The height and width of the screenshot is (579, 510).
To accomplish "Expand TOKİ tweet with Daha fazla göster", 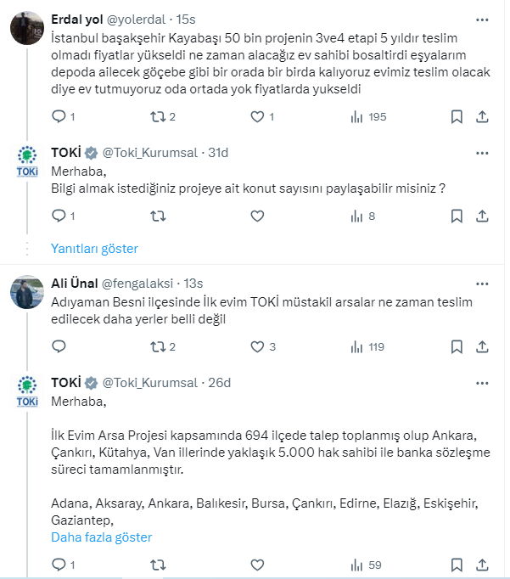I will tap(102, 537).
